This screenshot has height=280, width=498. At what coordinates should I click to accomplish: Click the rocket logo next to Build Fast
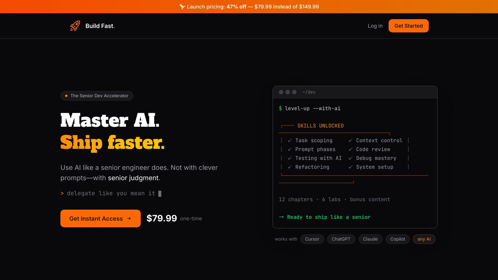[x=75, y=26]
